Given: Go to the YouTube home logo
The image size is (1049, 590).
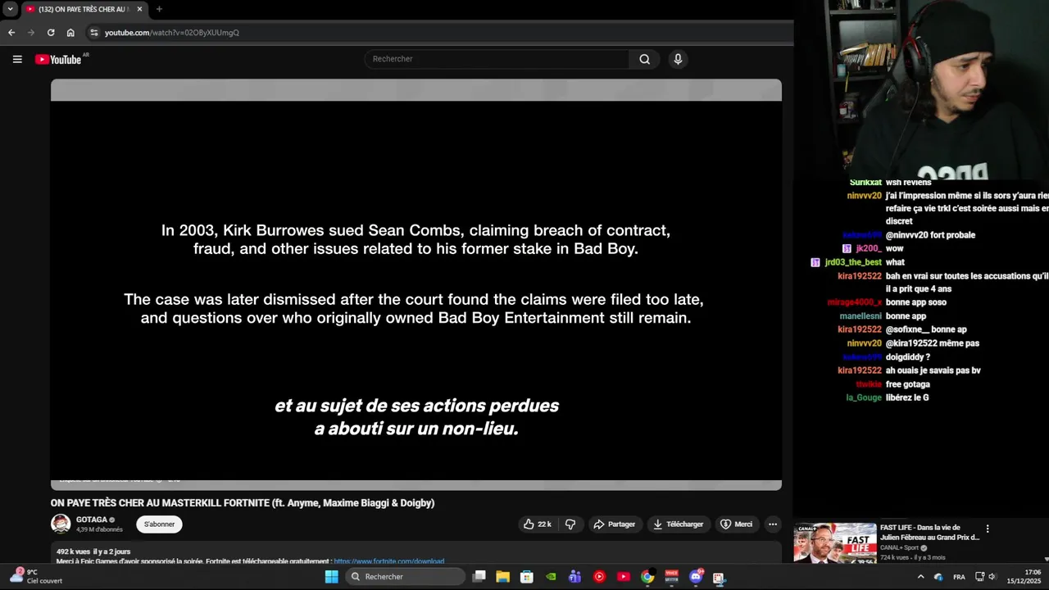Looking at the screenshot, I should (x=58, y=59).
